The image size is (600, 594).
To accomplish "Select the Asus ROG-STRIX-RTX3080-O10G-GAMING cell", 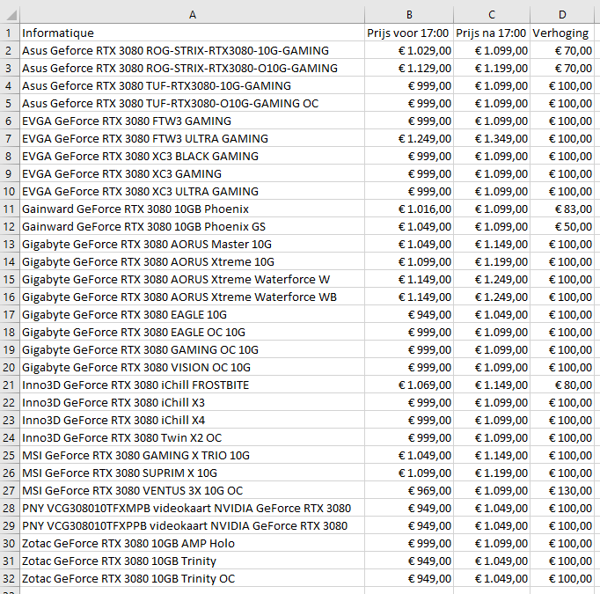I will (193, 68).
